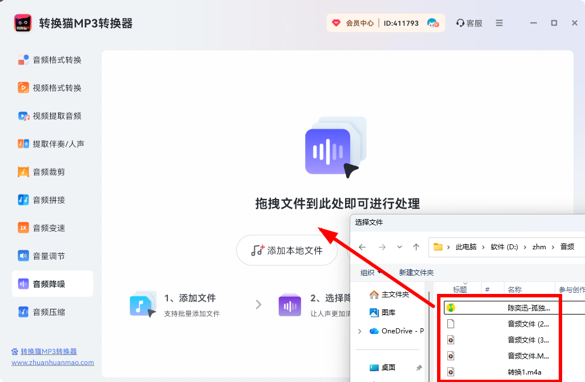Select 此电脑 in the breadcrumb path

(466, 247)
